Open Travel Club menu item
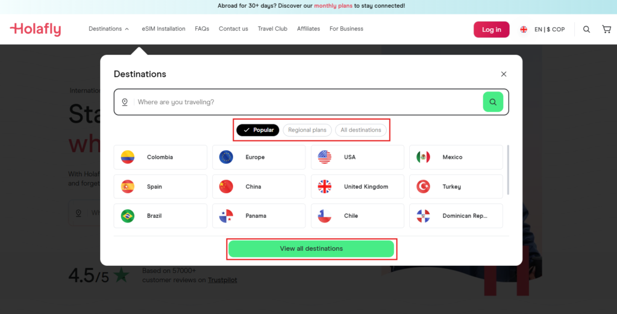 pyautogui.click(x=272, y=29)
